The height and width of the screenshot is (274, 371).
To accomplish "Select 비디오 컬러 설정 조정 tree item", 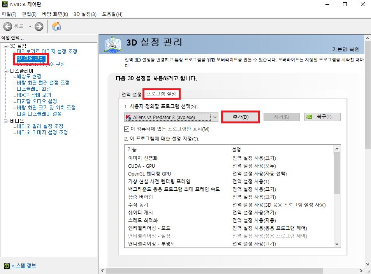I will click(x=40, y=126).
